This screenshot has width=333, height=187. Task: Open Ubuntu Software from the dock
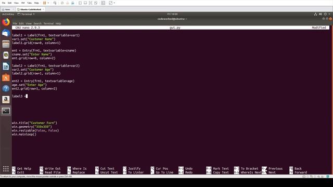coord(6,77)
